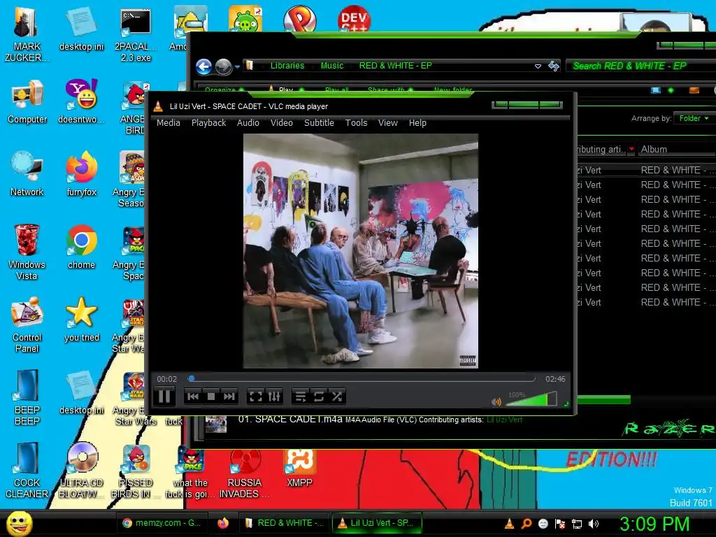Click the album art in VLC
The image size is (716, 537).
[361, 251]
